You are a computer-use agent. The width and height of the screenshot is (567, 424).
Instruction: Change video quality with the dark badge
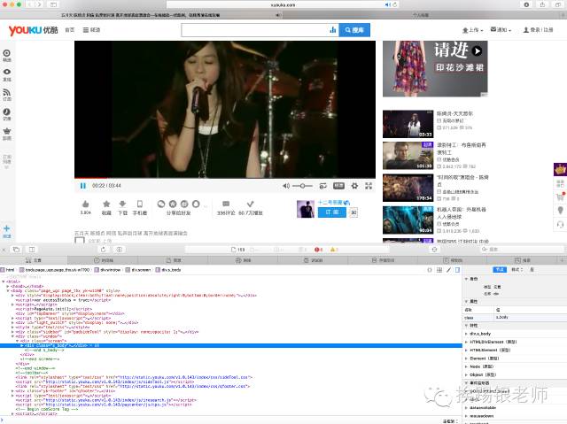pos(338,186)
